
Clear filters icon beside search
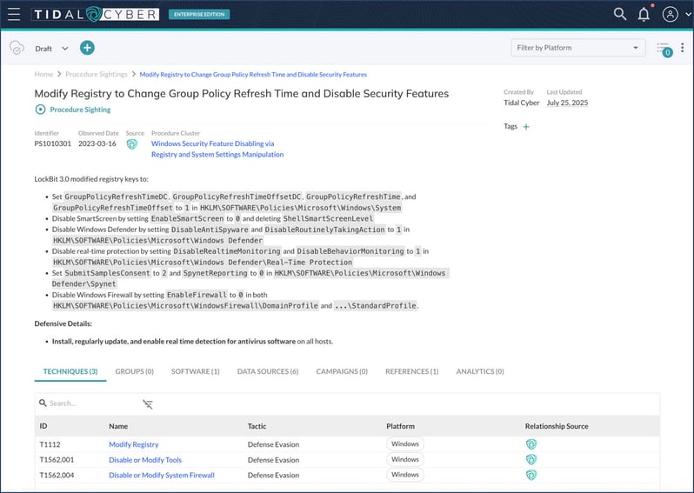(x=147, y=403)
